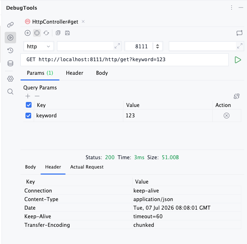This screenshot has height=244, width=247.
Task: Open the Actual Request tab
Action: point(87,167)
